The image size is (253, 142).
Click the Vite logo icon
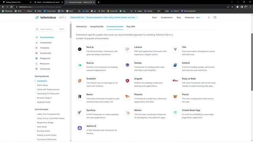point(175,49)
